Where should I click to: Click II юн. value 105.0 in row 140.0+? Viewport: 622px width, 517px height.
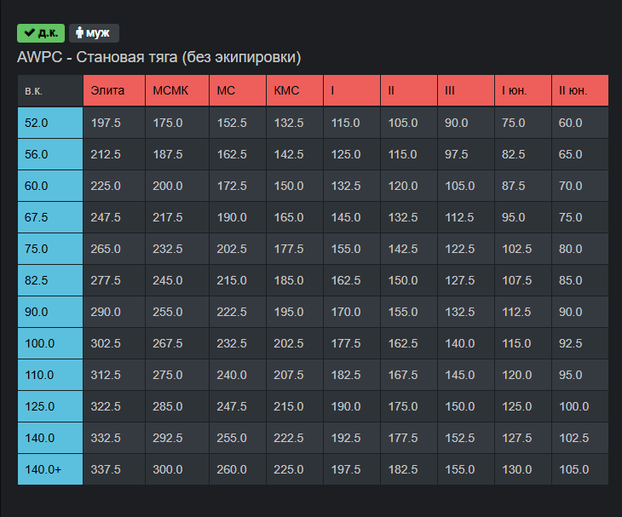point(580,469)
